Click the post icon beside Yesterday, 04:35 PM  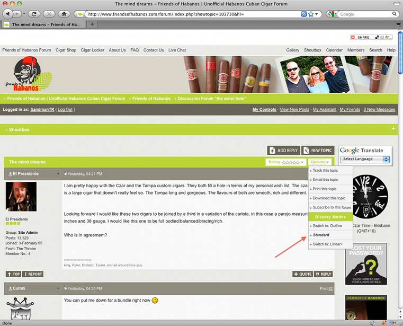tap(65, 289)
